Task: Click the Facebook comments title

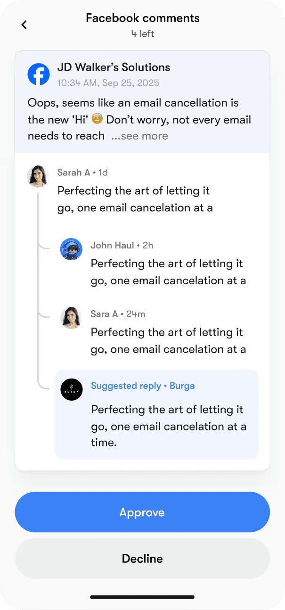Action: coord(143,18)
